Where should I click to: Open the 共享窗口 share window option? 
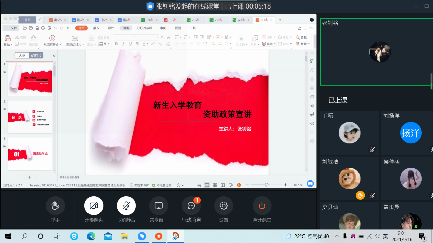(159, 206)
